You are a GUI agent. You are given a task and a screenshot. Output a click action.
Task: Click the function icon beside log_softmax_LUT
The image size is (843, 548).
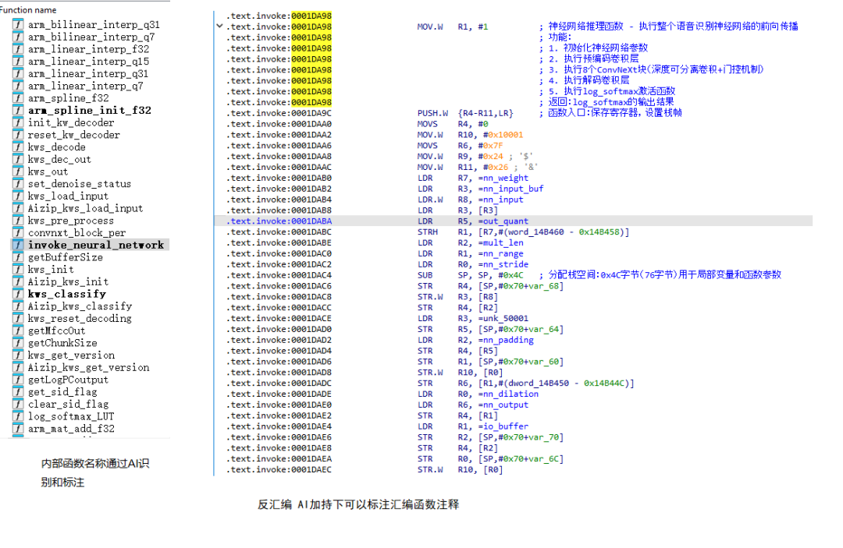[x=18, y=416]
